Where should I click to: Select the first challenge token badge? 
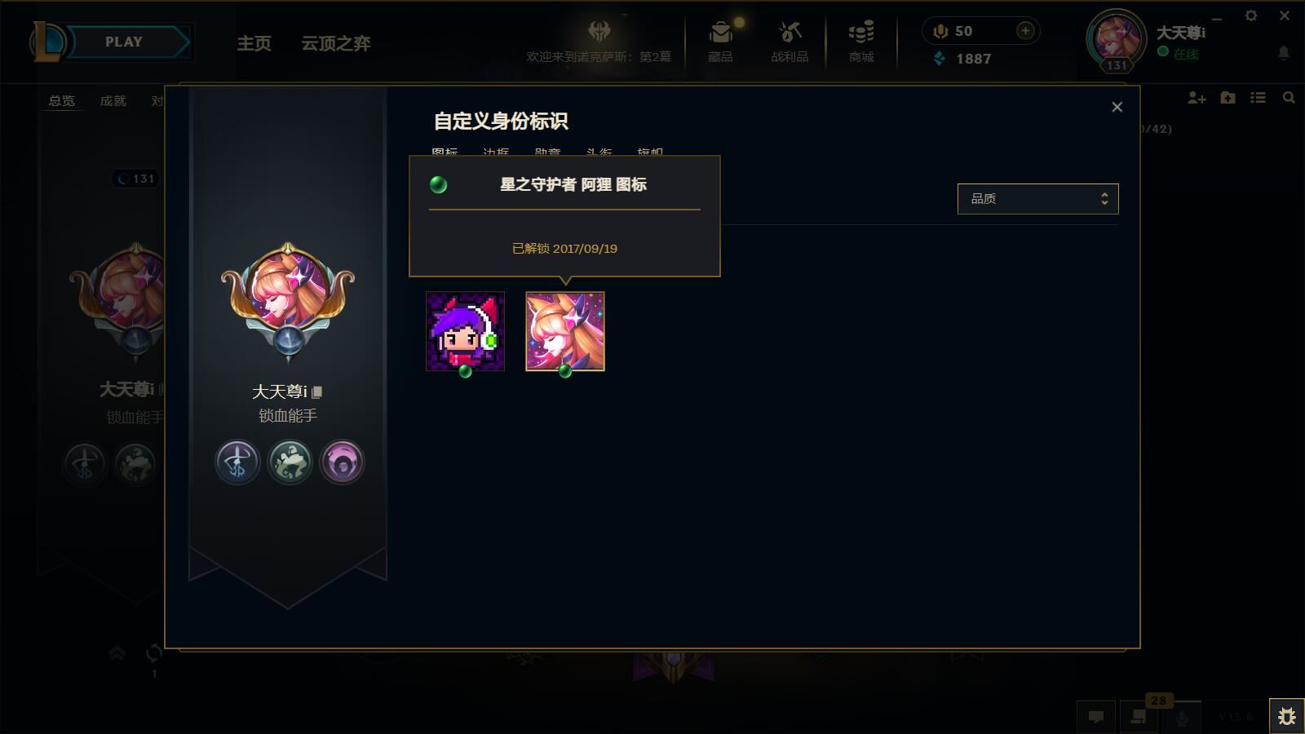[237, 462]
